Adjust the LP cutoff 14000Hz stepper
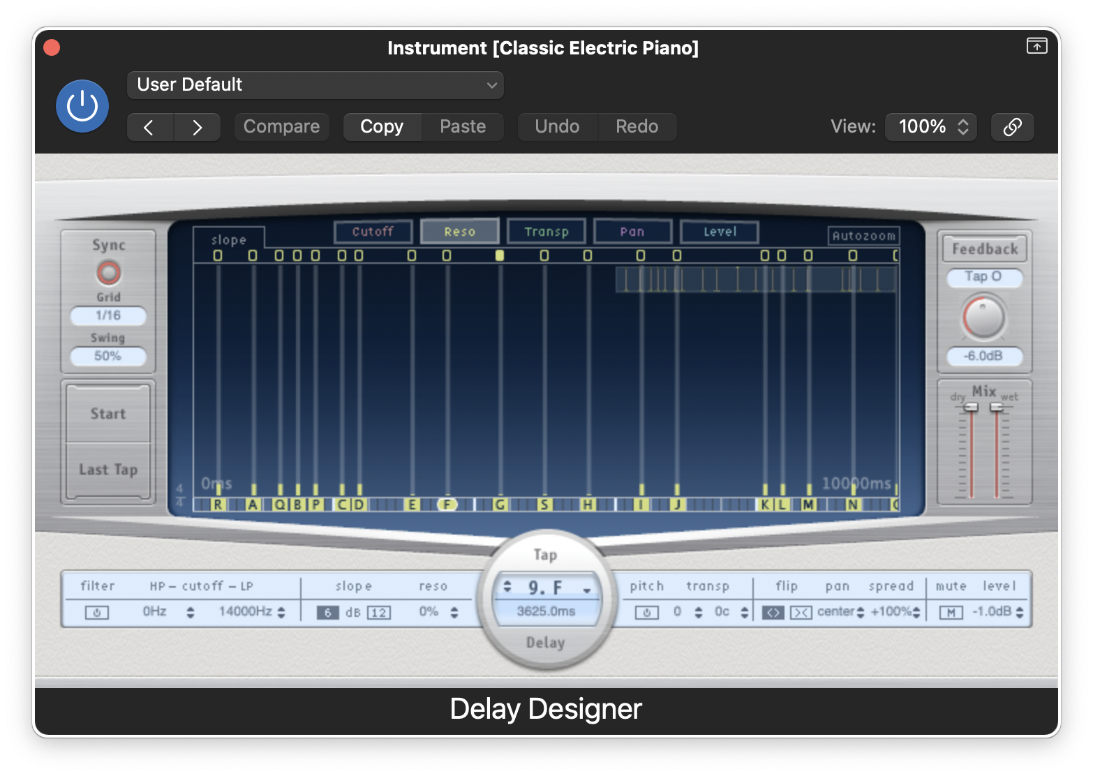This screenshot has height=776, width=1093. click(x=281, y=613)
